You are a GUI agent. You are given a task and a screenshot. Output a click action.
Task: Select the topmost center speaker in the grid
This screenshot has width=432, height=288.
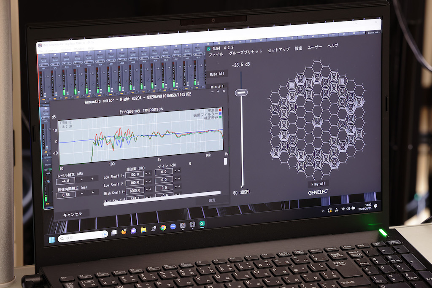[x=317, y=78]
